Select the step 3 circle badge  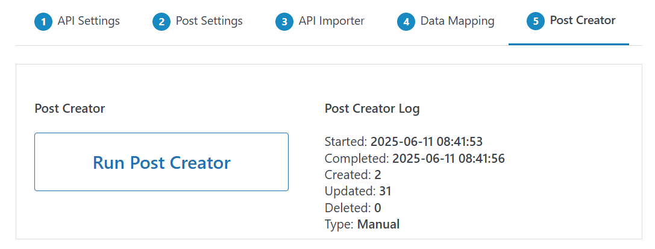[x=284, y=22]
